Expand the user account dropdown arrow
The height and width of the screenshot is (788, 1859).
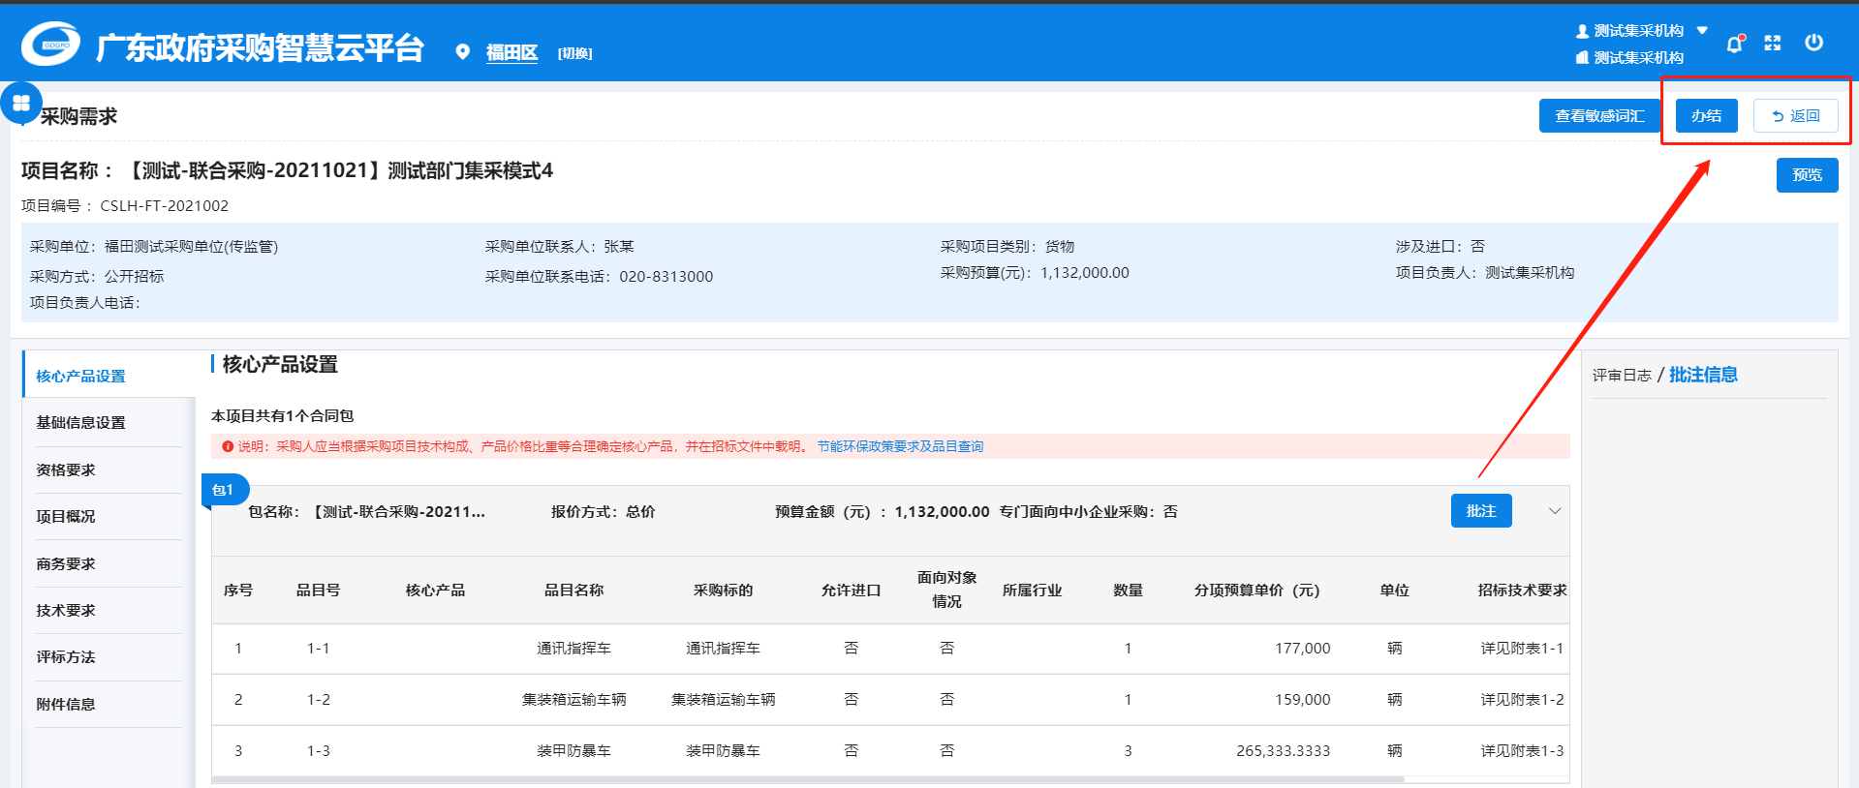click(x=1702, y=31)
